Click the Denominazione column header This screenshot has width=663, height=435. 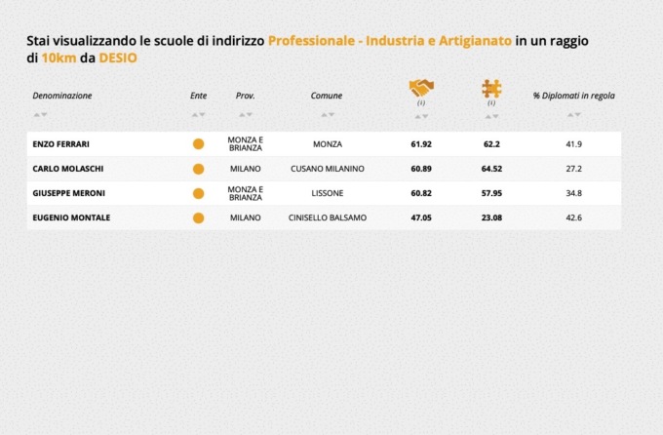(62, 96)
